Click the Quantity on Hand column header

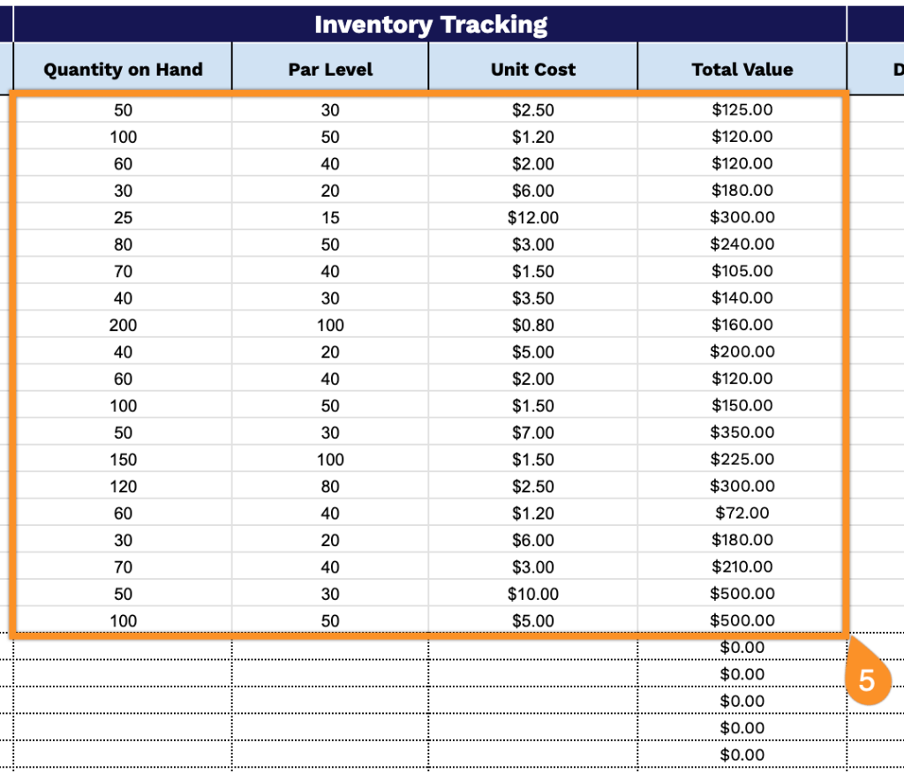123,70
